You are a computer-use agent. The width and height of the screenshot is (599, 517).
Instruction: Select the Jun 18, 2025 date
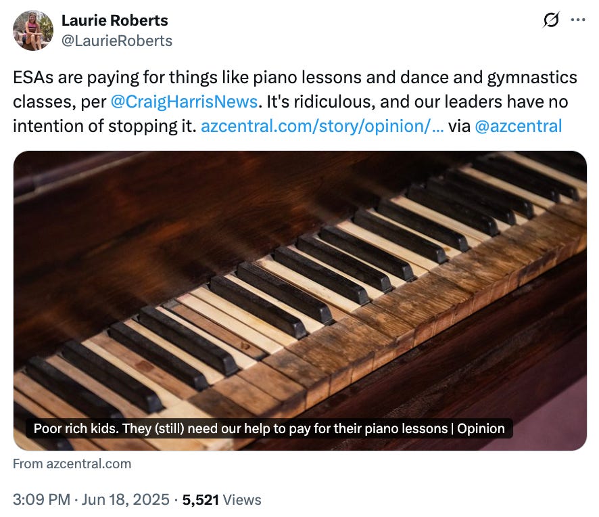coord(125,500)
